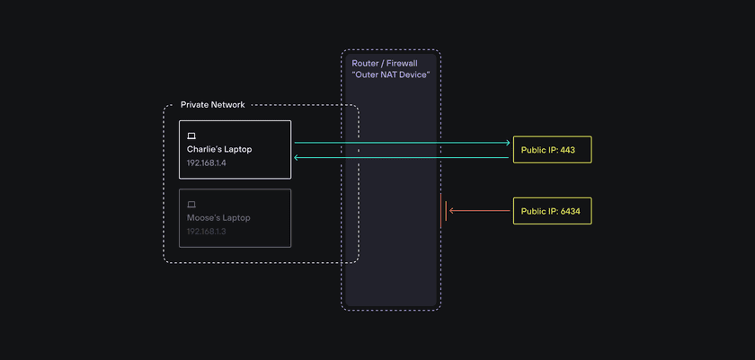Click the Private Network label

pos(212,105)
